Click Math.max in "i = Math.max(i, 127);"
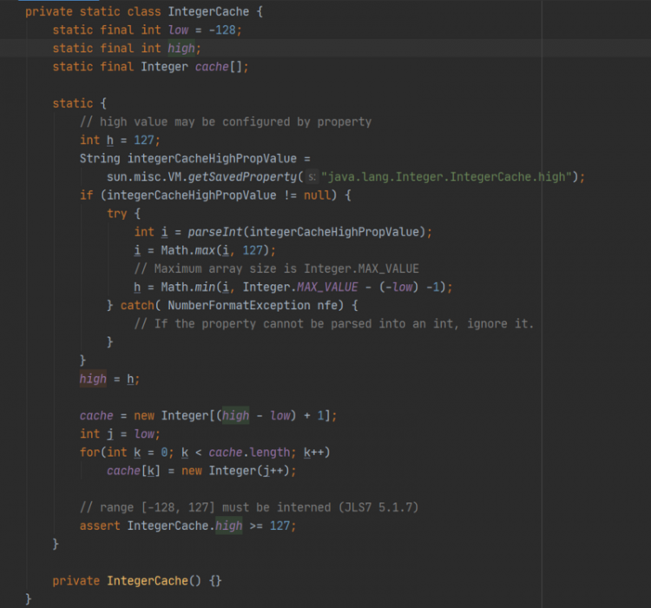This screenshot has width=651, height=608. click(188, 251)
